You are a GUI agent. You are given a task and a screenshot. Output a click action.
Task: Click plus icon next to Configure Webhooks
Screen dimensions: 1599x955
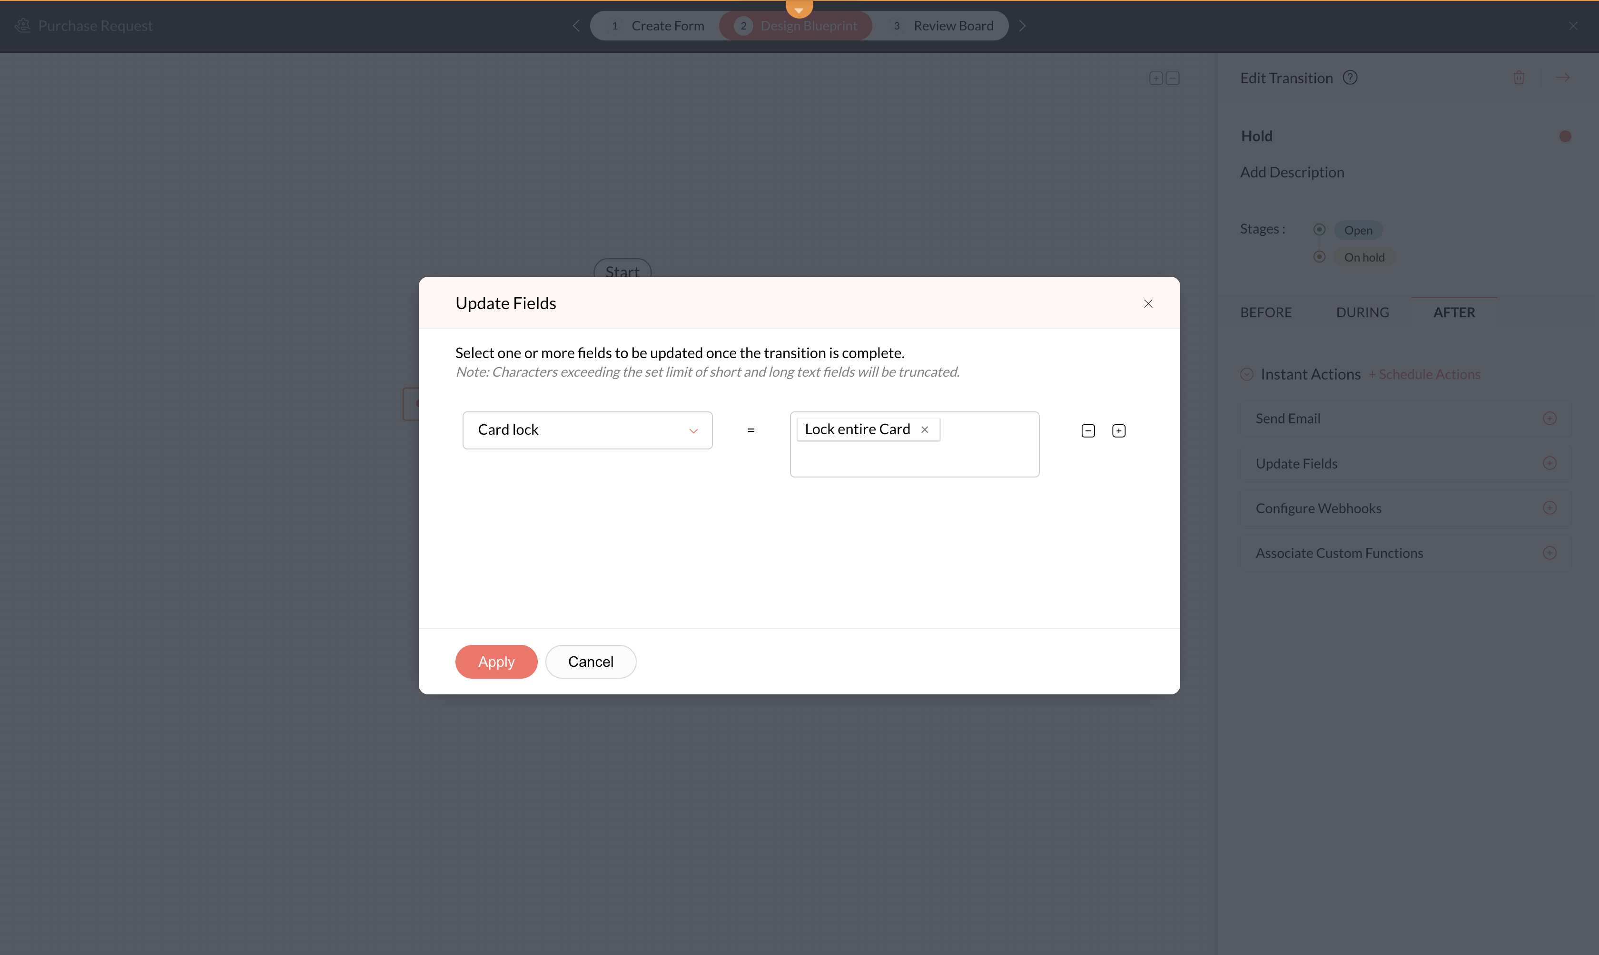(x=1550, y=508)
